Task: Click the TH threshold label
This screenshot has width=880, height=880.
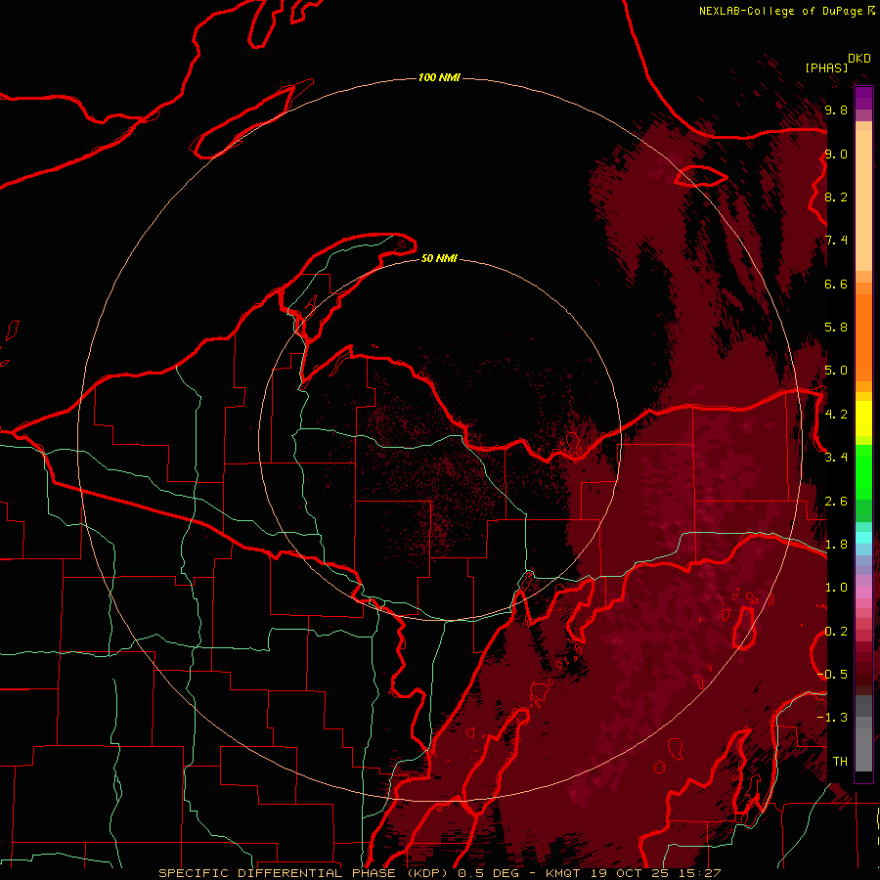Action: 840,762
